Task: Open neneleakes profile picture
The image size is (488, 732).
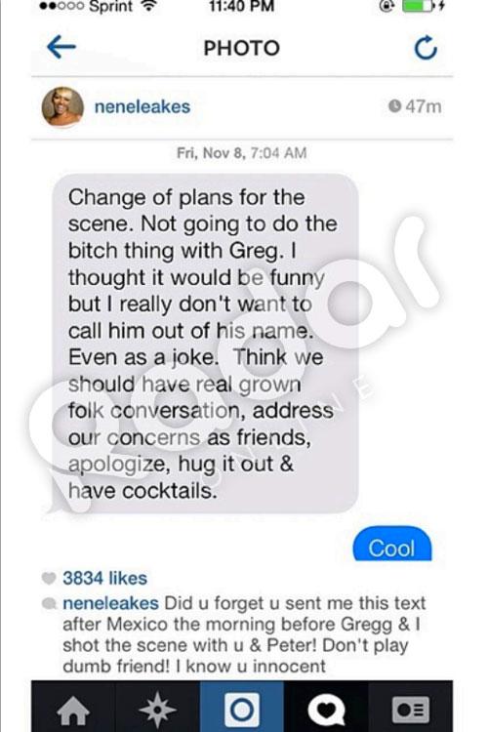Action: click(62, 107)
